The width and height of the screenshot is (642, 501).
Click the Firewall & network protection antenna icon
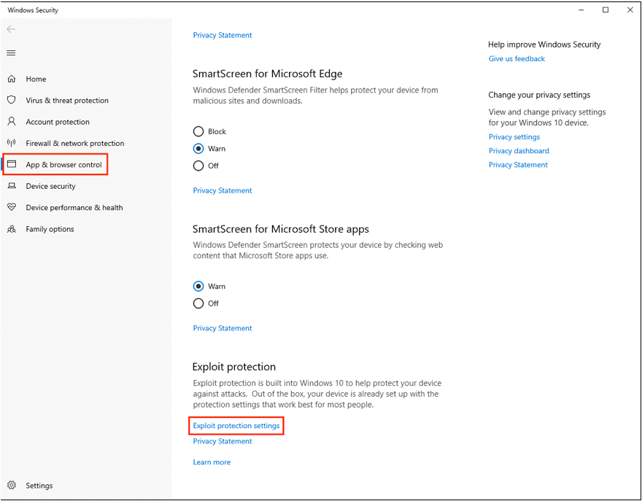pos(12,143)
